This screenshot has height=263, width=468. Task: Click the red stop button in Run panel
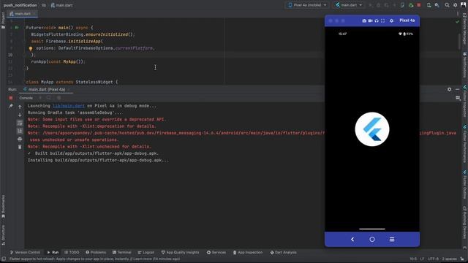(x=11, y=98)
